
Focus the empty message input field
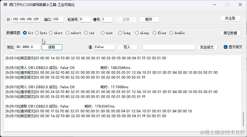coord(169,47)
